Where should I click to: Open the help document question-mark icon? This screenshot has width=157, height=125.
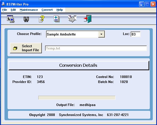42,19
